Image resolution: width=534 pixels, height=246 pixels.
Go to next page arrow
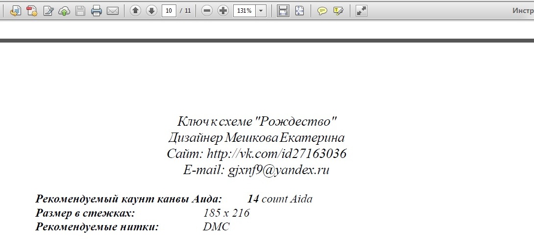pos(151,11)
